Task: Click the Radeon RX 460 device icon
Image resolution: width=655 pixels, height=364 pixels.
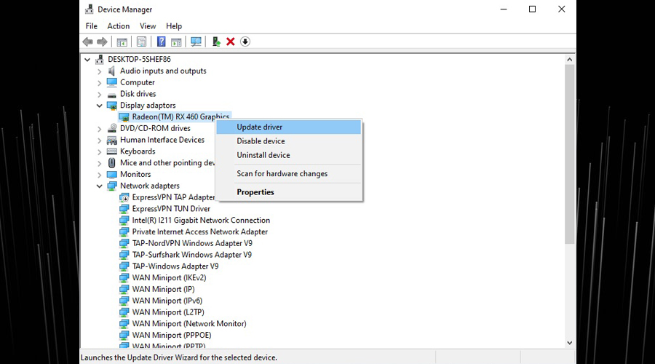Action: (124, 117)
